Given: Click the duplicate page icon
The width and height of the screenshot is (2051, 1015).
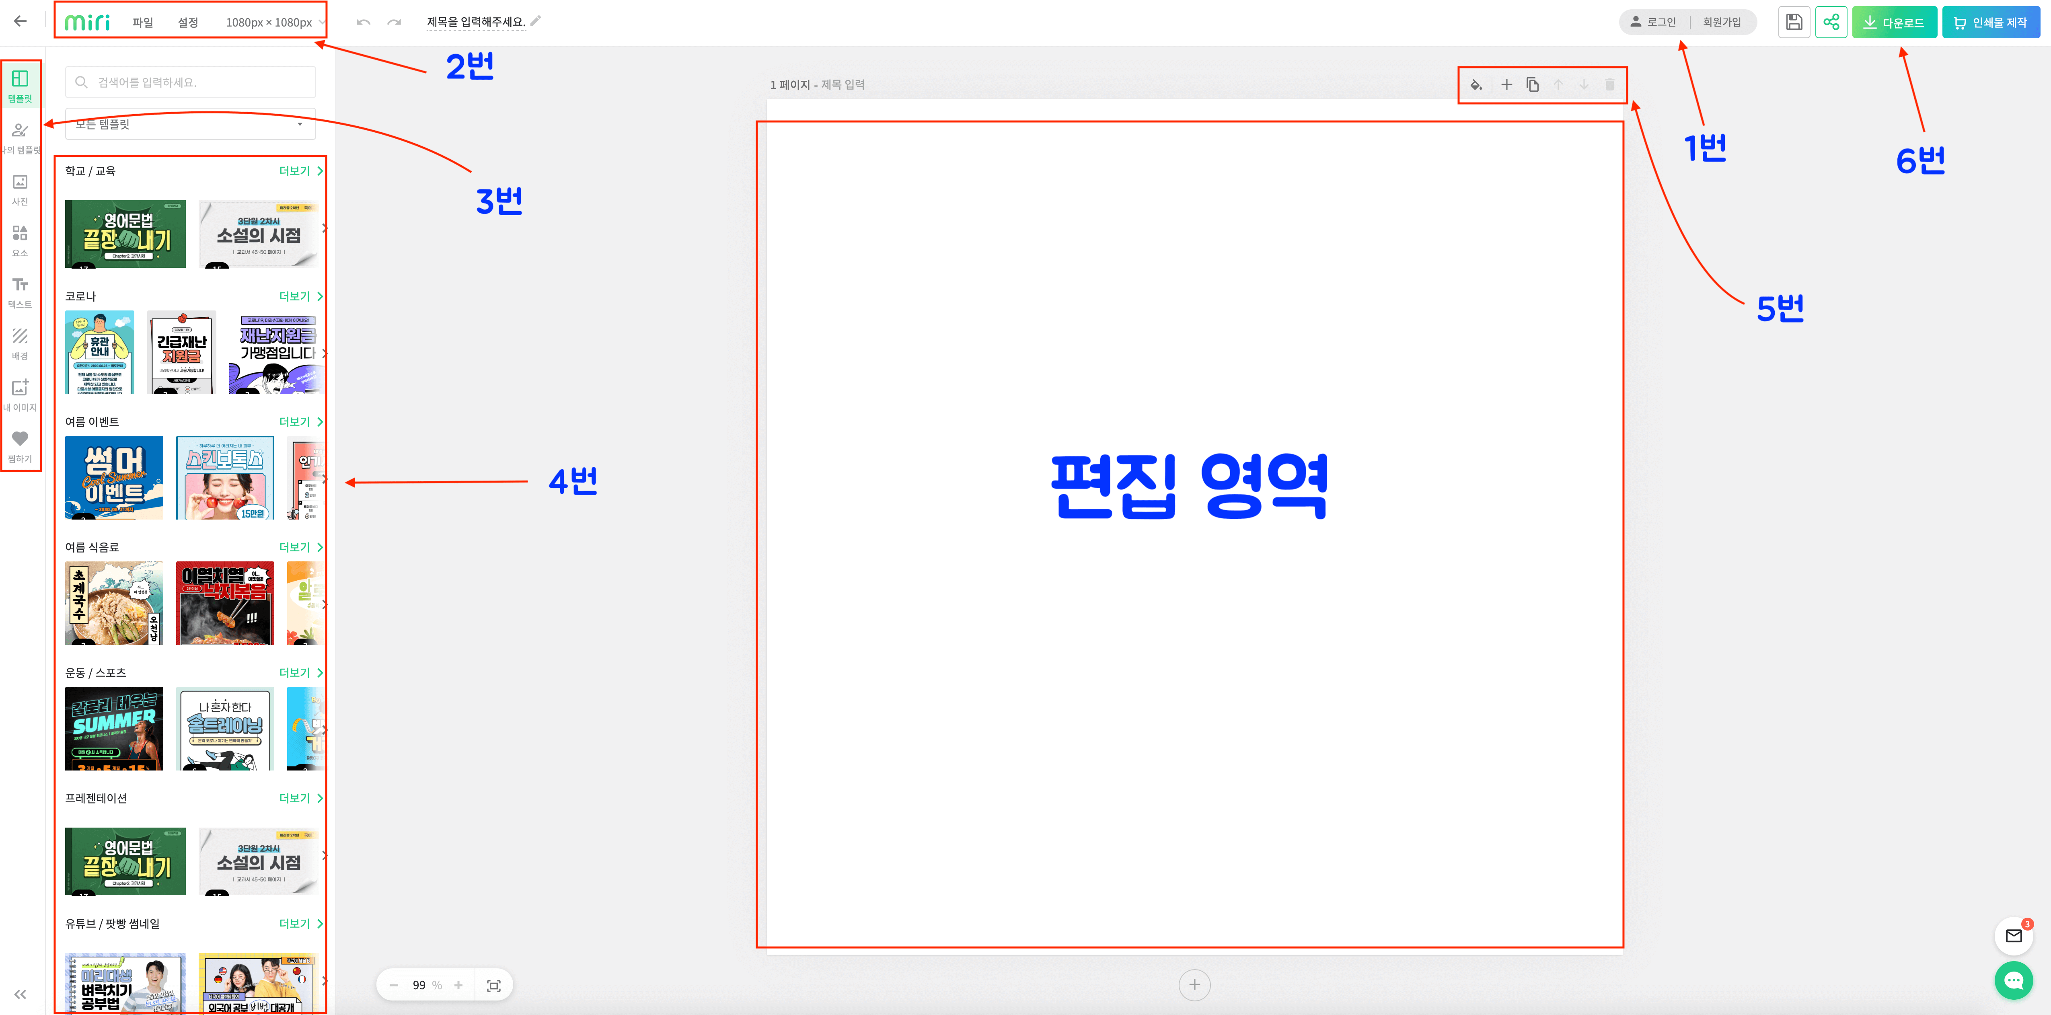Looking at the screenshot, I should tap(1532, 84).
